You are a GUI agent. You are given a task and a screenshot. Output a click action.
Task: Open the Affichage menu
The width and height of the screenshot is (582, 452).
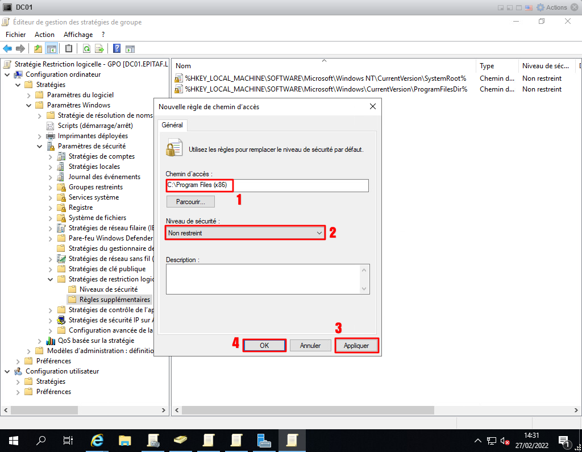78,35
